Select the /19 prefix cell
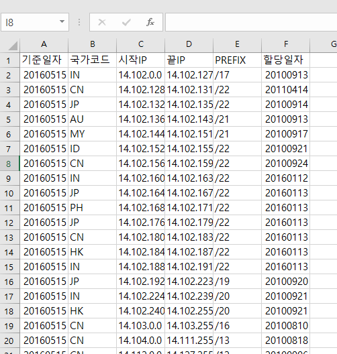The image size is (337, 354). pyautogui.click(x=238, y=282)
